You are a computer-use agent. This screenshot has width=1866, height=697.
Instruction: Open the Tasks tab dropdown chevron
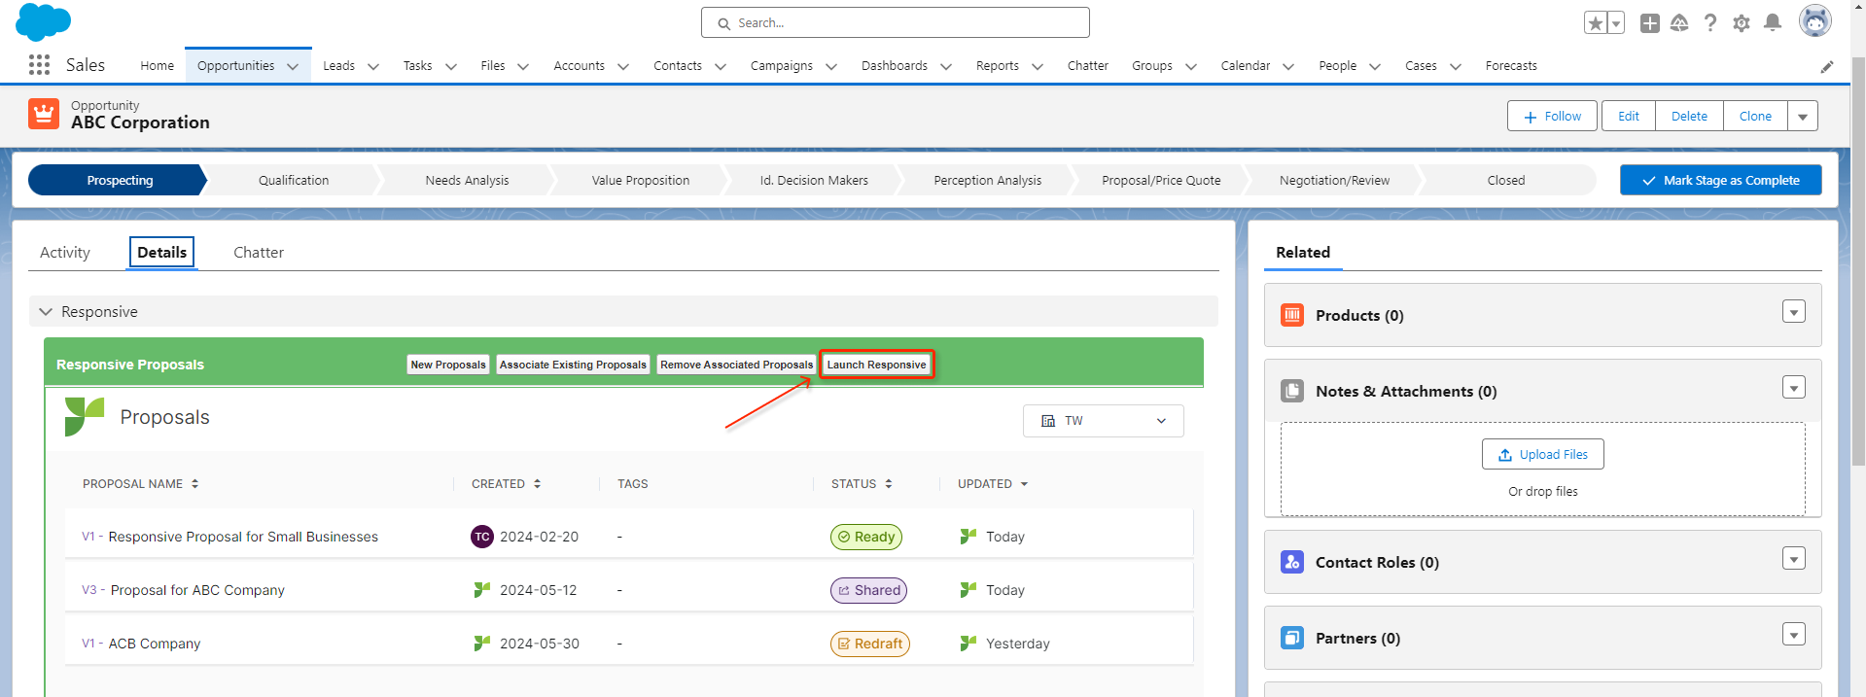coord(451,66)
